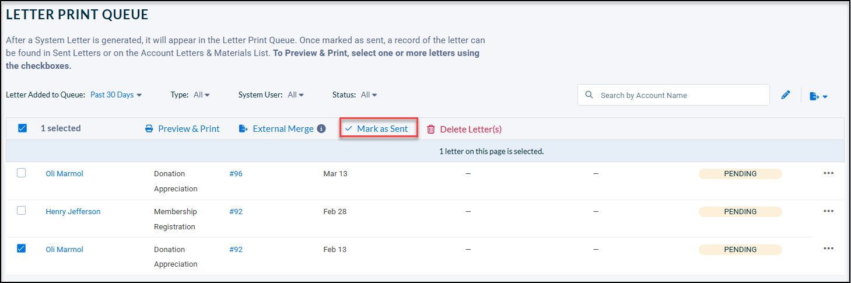851x283 pixels.
Task: Click the External Merge info icon
Action: 321,129
